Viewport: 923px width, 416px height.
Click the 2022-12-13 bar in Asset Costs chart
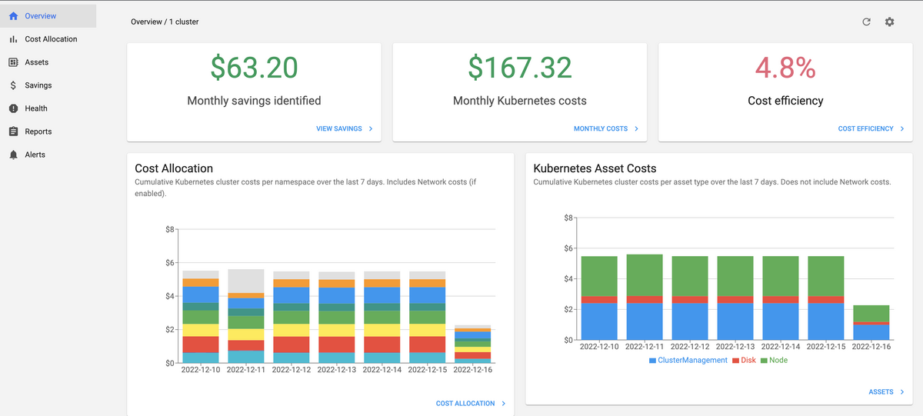[736, 298]
